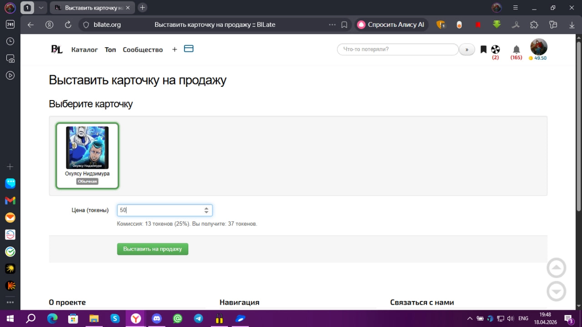The height and width of the screenshot is (327, 582).
Task: Launch Telegram from the taskbar
Action: (199, 318)
